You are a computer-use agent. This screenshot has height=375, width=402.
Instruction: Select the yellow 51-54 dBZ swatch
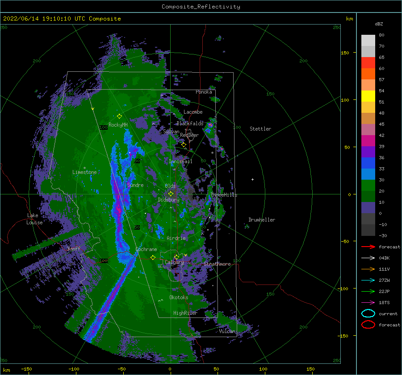coord(368,96)
